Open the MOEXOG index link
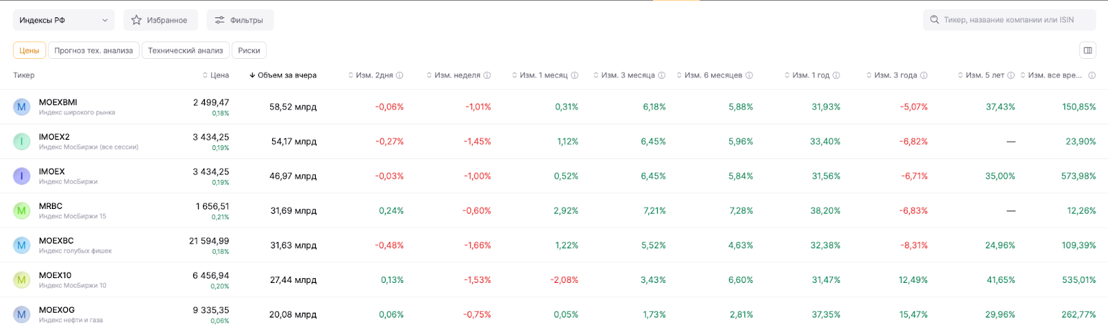1108x330 pixels. [x=57, y=310]
